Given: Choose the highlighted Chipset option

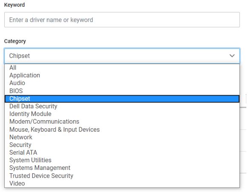Looking at the screenshot, I should 122,99.
